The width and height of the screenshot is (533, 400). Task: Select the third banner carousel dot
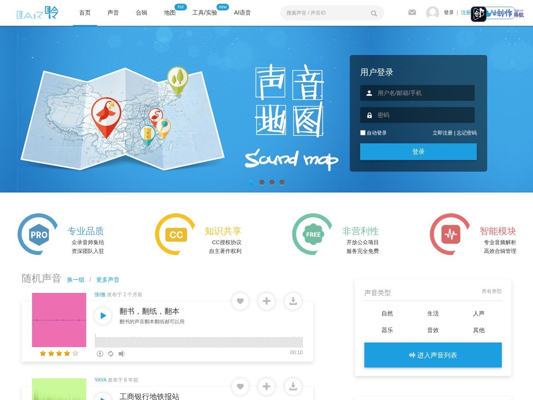(x=272, y=182)
